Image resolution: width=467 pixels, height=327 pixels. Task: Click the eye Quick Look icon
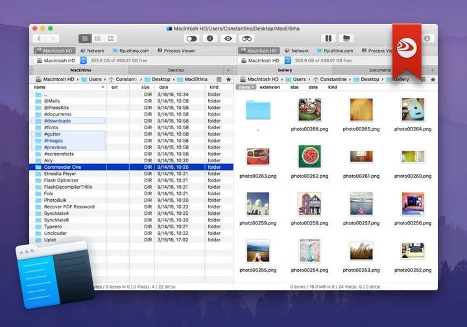228,38
